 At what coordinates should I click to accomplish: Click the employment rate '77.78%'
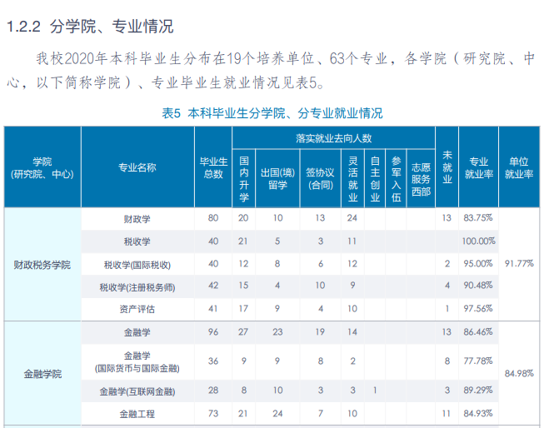pos(478,361)
